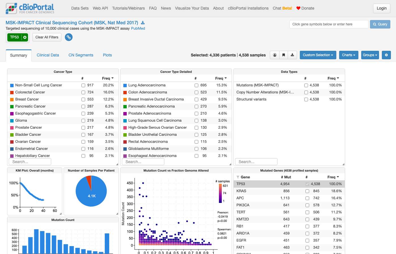Open the user/patient view icon button

[x=275, y=55]
